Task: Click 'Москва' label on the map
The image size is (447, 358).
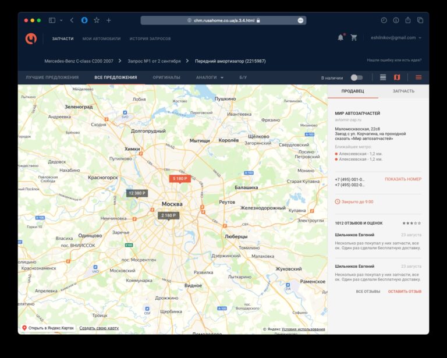Action: click(x=172, y=204)
